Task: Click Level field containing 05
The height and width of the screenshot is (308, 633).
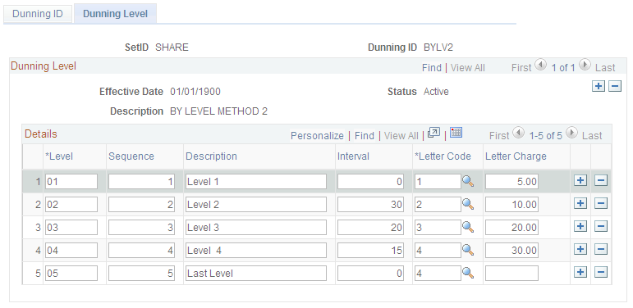Action: coord(71,274)
